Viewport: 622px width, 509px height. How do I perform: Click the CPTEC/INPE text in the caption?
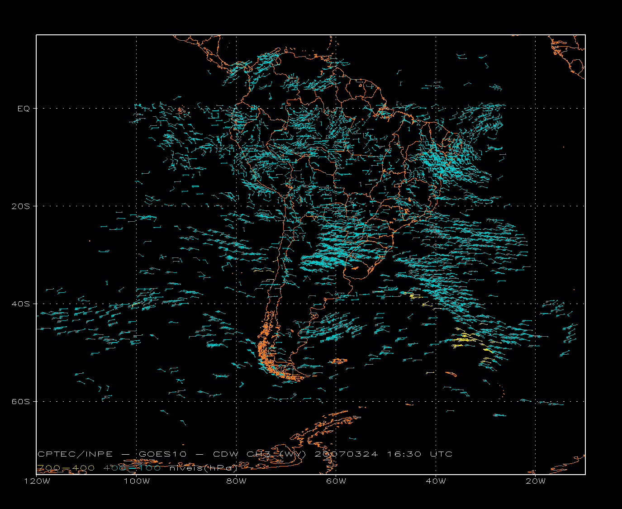(75, 454)
